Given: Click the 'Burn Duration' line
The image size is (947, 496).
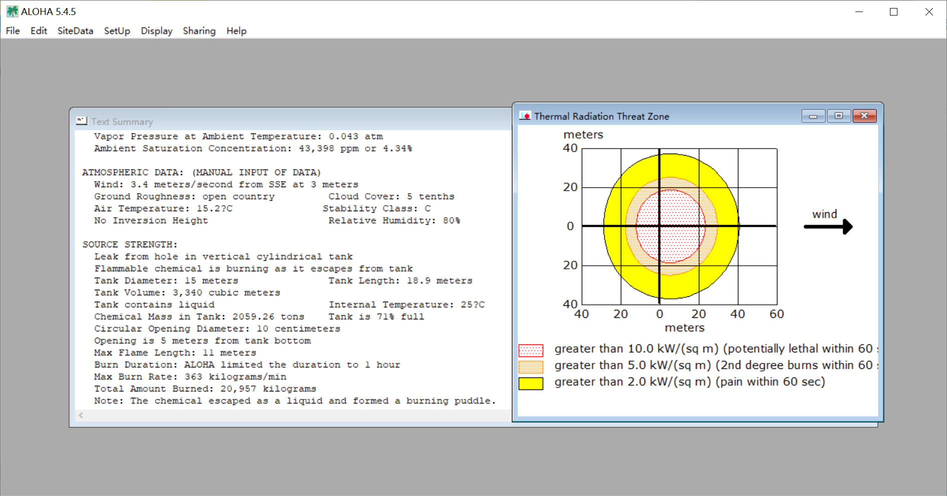Looking at the screenshot, I should coord(247,364).
